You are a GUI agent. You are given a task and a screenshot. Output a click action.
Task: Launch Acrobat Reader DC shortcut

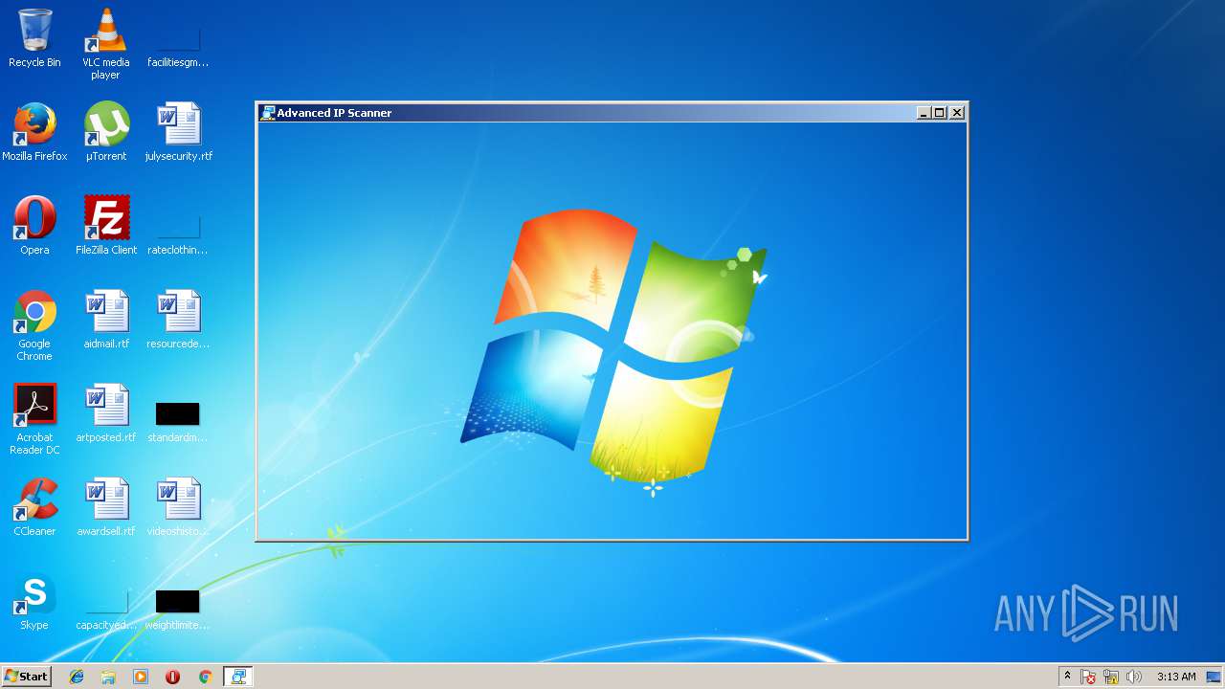34,419
